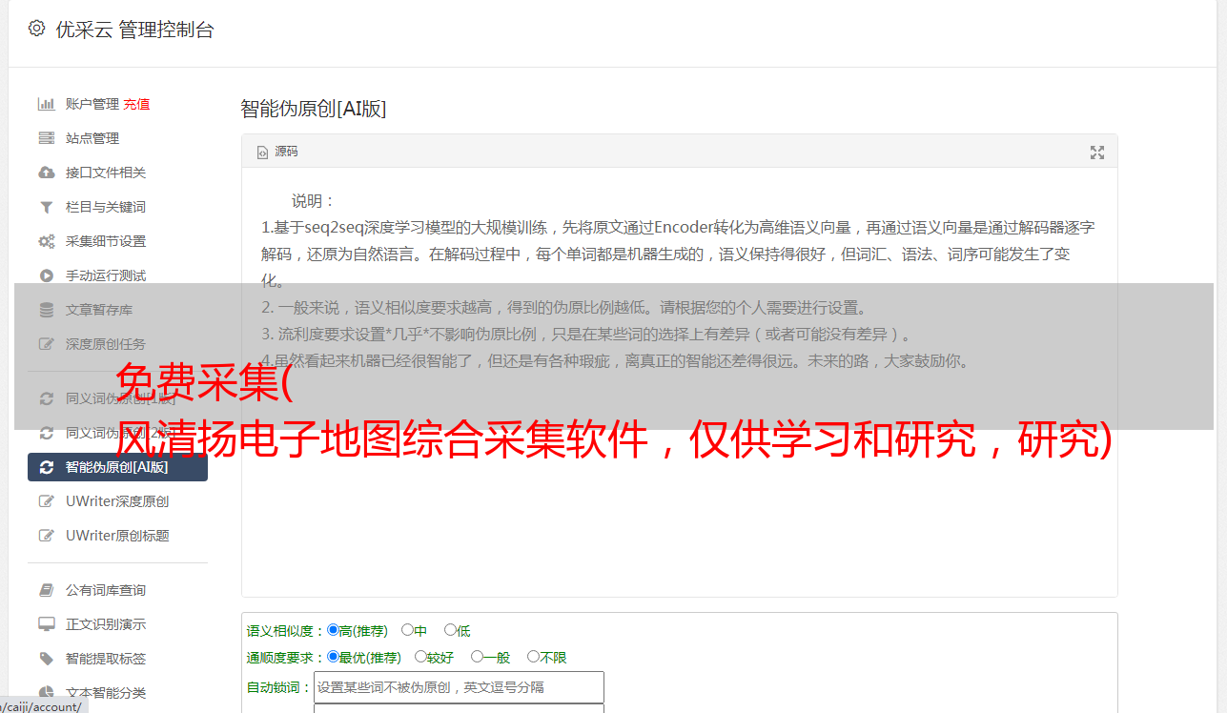Open UWriter深度原创 in the sidebar

tap(117, 501)
